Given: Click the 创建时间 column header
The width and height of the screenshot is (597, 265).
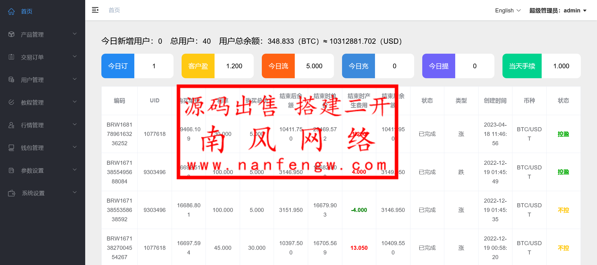Looking at the screenshot, I should (495, 101).
